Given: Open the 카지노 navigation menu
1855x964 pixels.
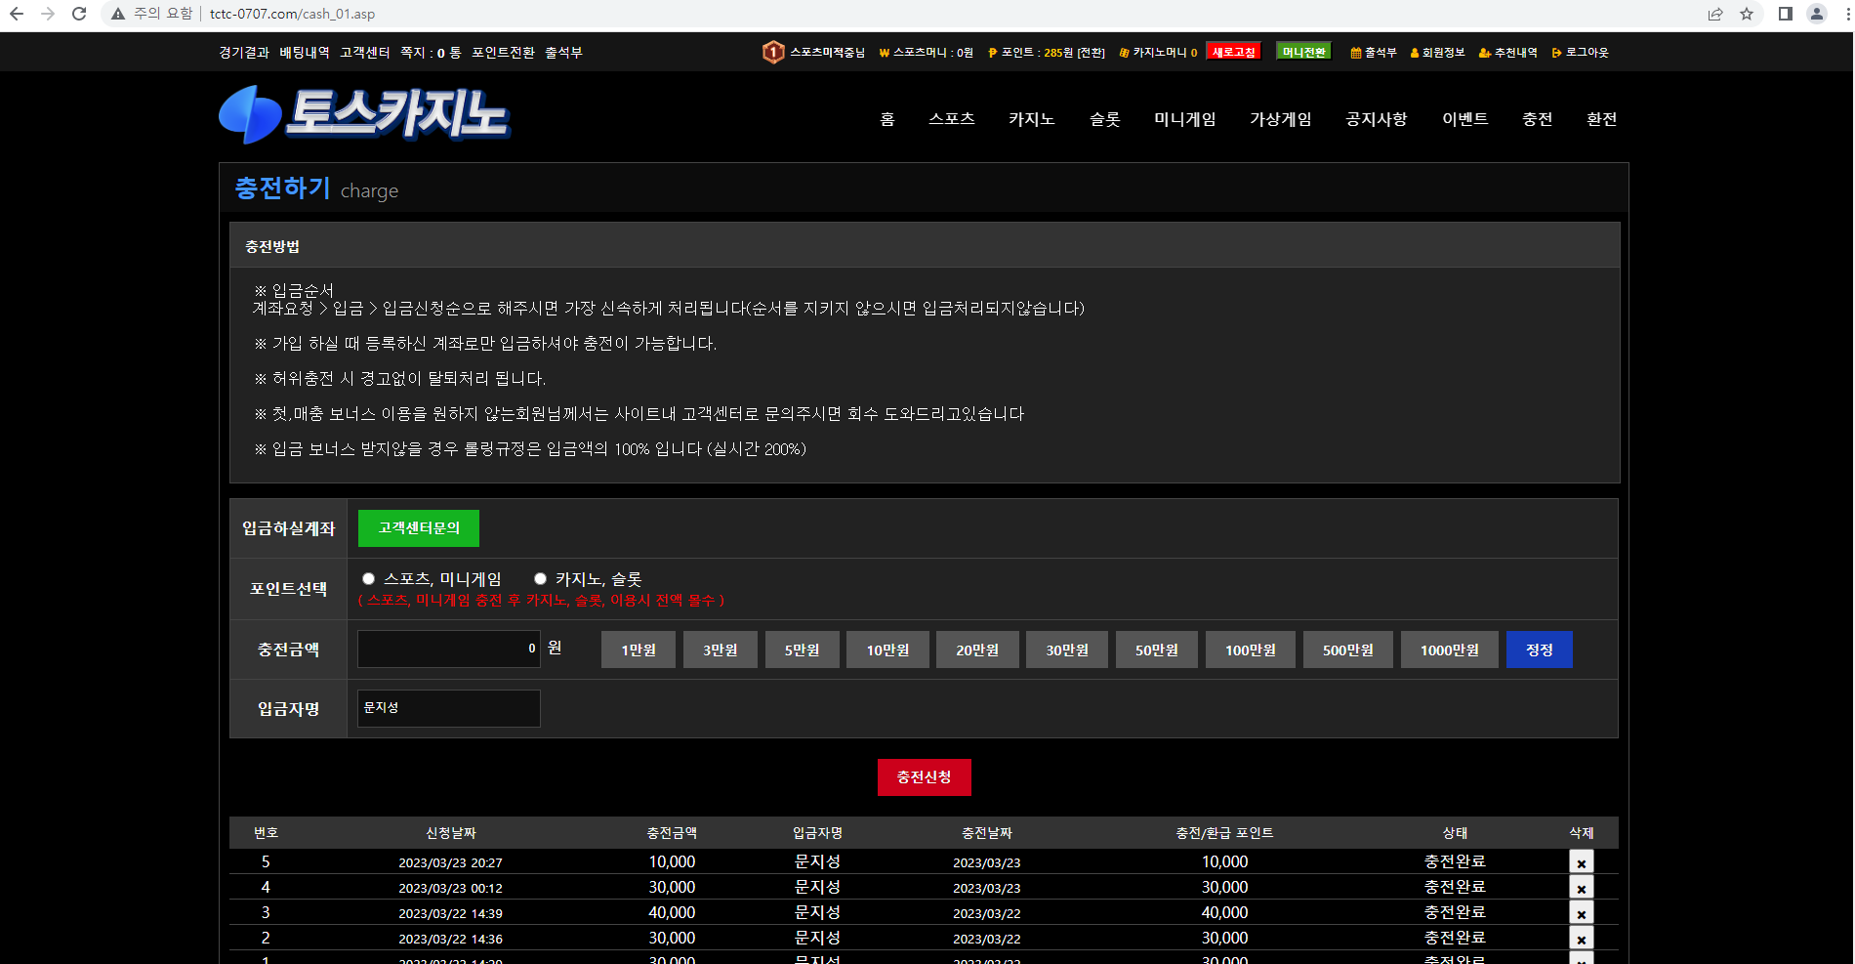Looking at the screenshot, I should click(x=1031, y=119).
